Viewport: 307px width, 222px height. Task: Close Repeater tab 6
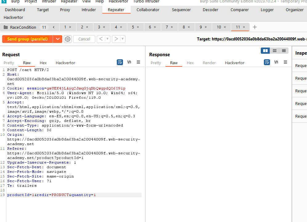(x=155, y=27)
